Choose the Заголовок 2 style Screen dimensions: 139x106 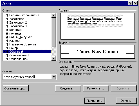tap(27, 22)
